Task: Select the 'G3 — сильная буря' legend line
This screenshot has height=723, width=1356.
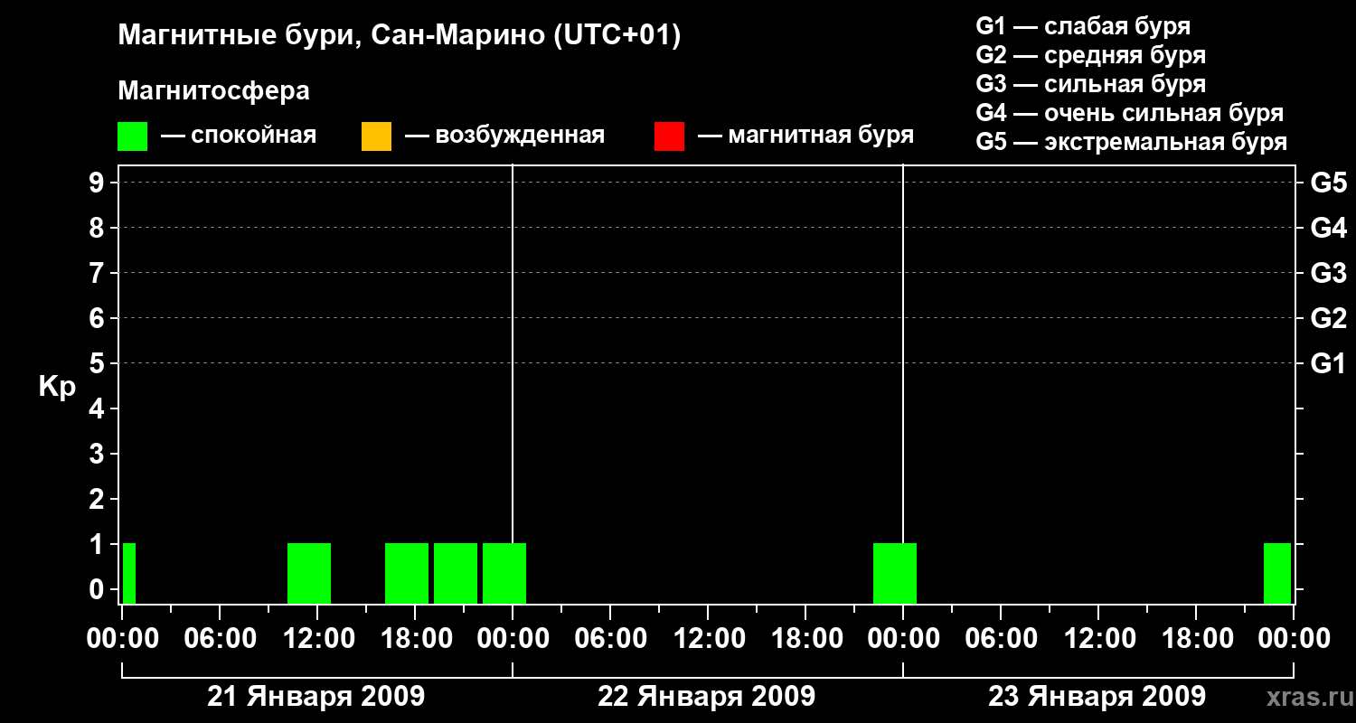Action: [x=1090, y=84]
